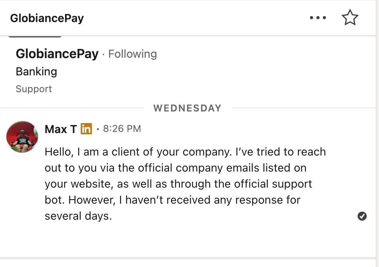The height and width of the screenshot is (267, 379).
Task: Click the LinkedIn badge beside Max T
Action: pos(86,129)
